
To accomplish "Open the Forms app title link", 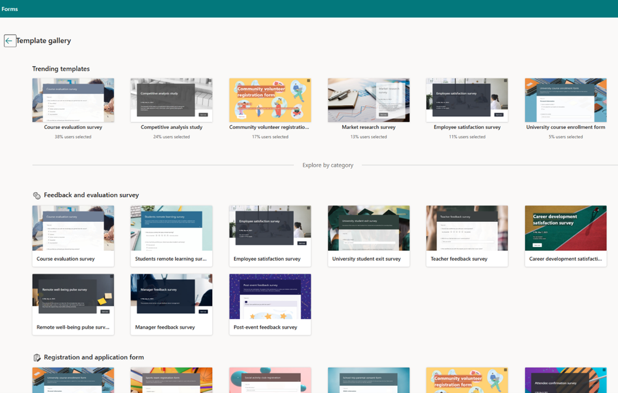I will [9, 9].
